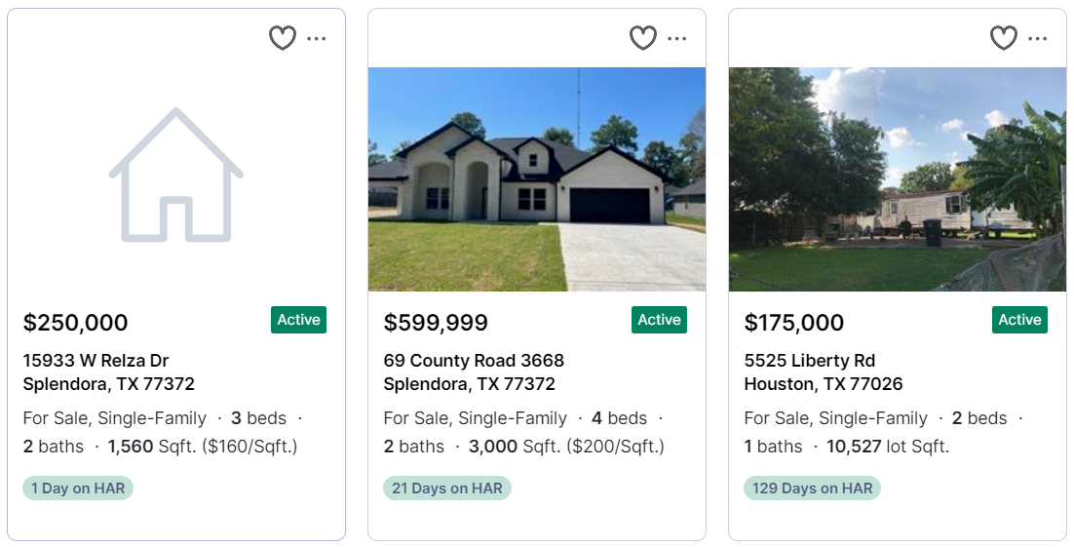Favorite the 69 County Road 3668 heart
The image size is (1074, 547).
pos(642,38)
